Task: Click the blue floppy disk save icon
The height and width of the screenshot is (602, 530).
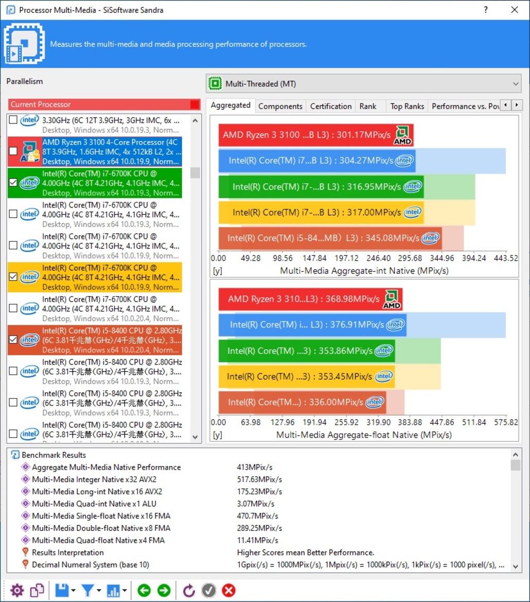Action: (x=62, y=591)
